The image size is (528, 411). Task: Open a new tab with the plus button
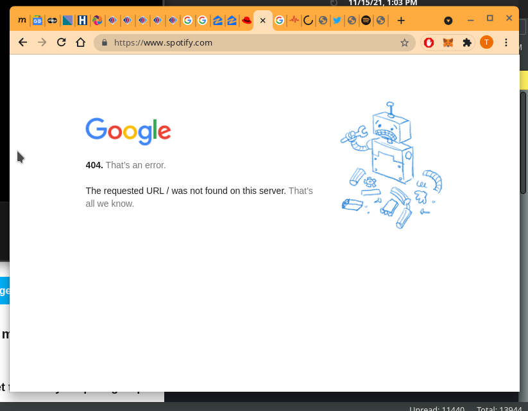(401, 21)
